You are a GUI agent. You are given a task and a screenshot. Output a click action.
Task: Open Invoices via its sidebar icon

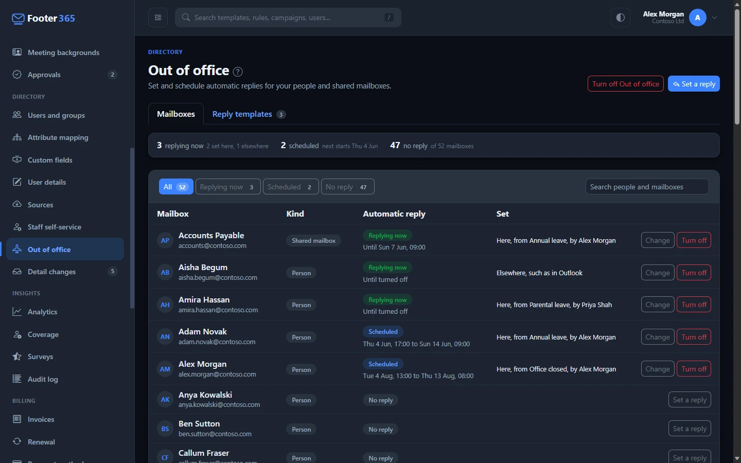[x=17, y=419]
